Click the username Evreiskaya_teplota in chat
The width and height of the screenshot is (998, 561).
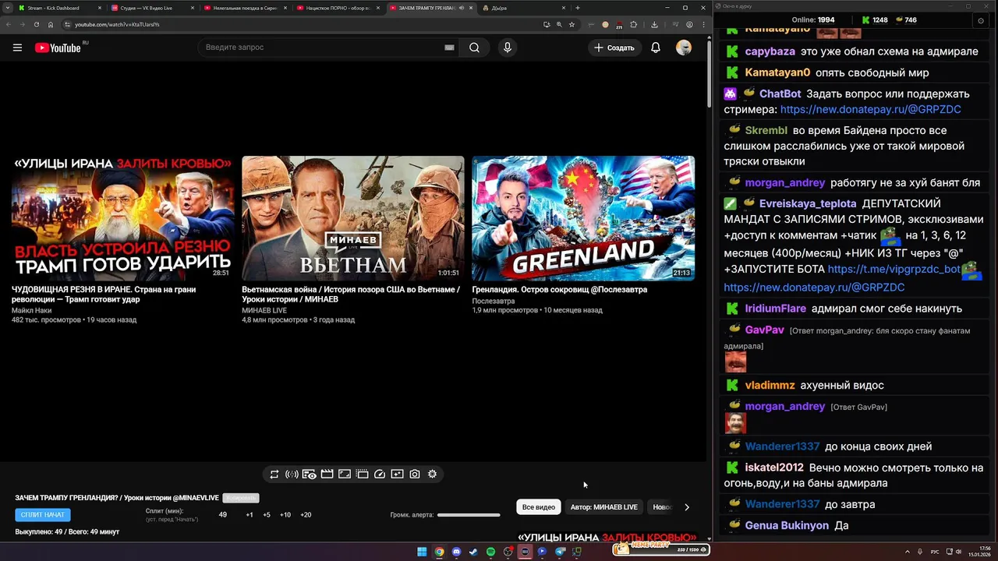click(808, 203)
